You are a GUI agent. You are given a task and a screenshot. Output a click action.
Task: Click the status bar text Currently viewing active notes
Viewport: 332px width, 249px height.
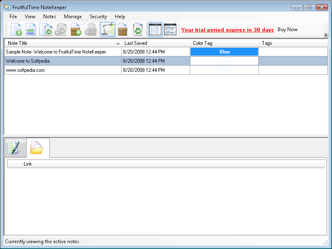(x=42, y=242)
